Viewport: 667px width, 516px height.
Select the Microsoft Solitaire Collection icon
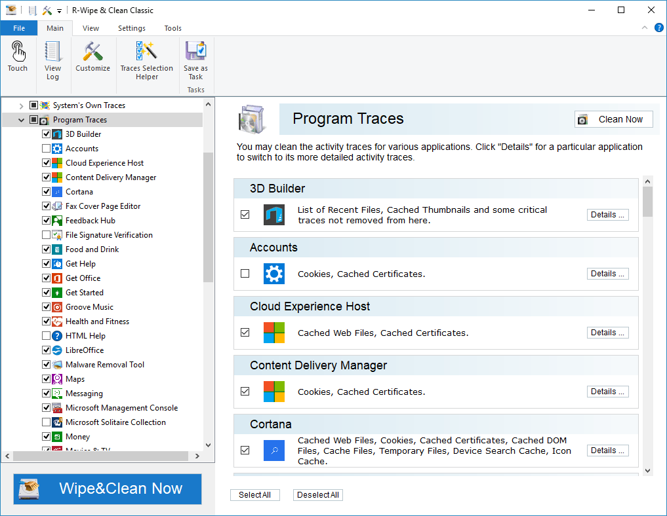[57, 422]
